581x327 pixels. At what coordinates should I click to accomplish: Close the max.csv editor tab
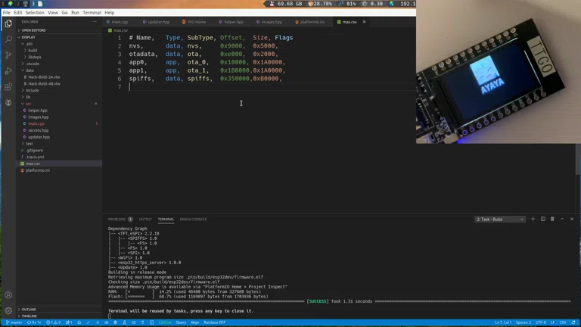[364, 22]
